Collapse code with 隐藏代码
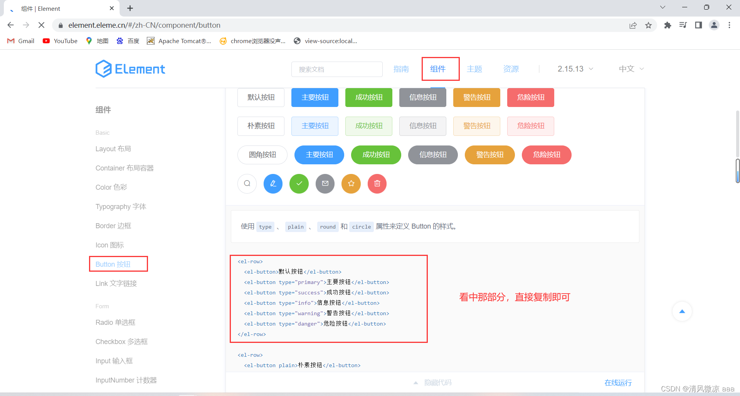 pos(433,383)
